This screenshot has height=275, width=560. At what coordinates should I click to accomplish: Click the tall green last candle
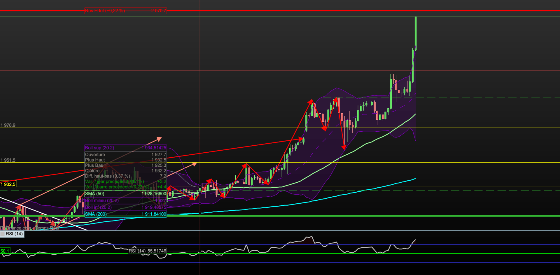(415, 34)
